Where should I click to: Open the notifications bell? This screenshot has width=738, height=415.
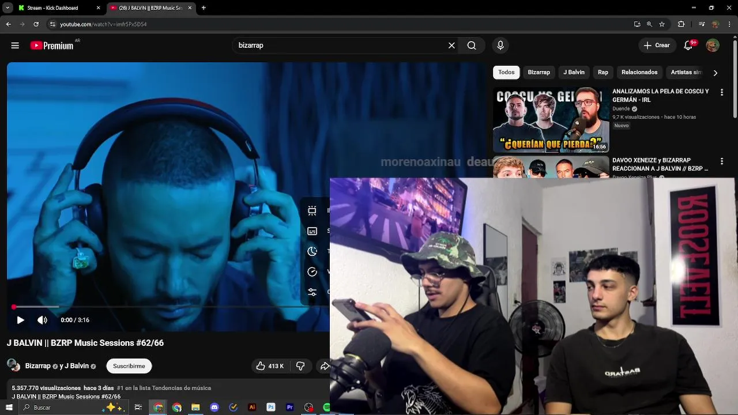click(688, 46)
